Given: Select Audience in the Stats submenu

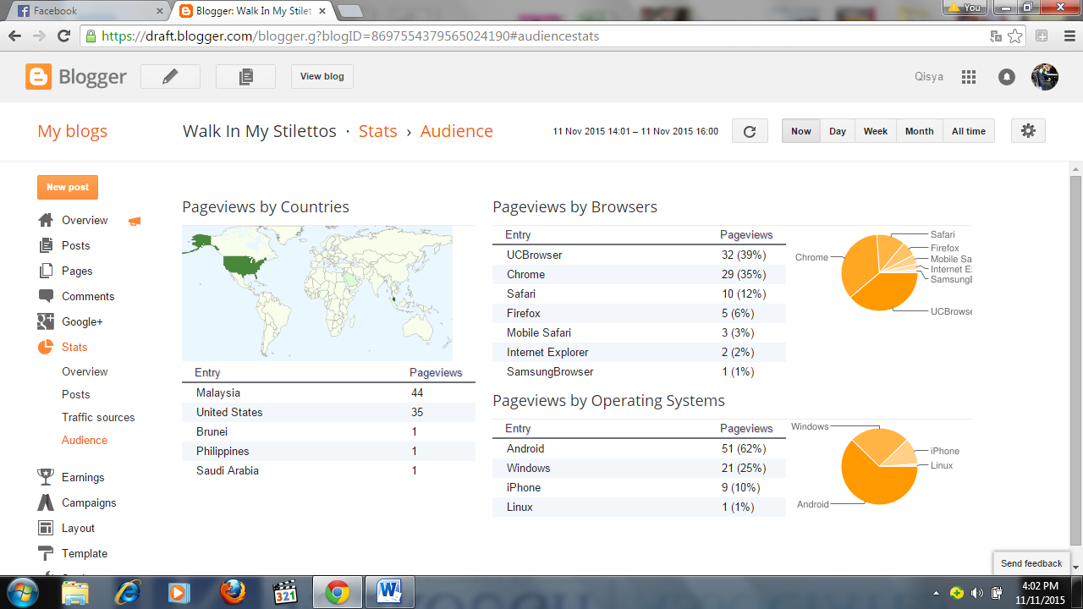Looking at the screenshot, I should pos(85,440).
